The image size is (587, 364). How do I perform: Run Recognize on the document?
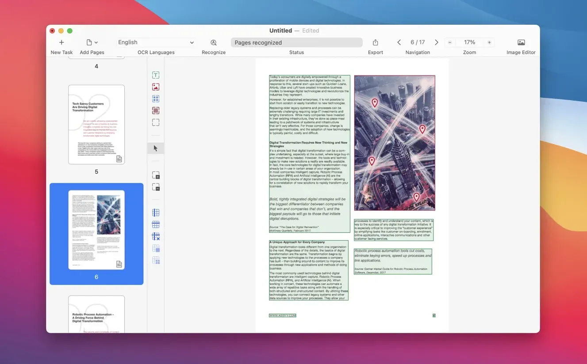pos(214,42)
